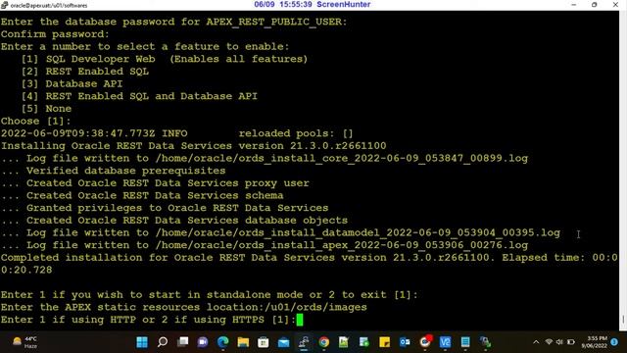
Task: Open taskbar Search magnifier
Action: click(163, 342)
